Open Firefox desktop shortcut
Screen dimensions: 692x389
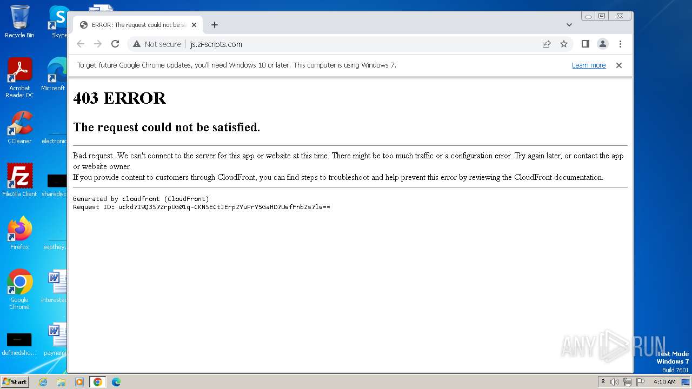19,233
